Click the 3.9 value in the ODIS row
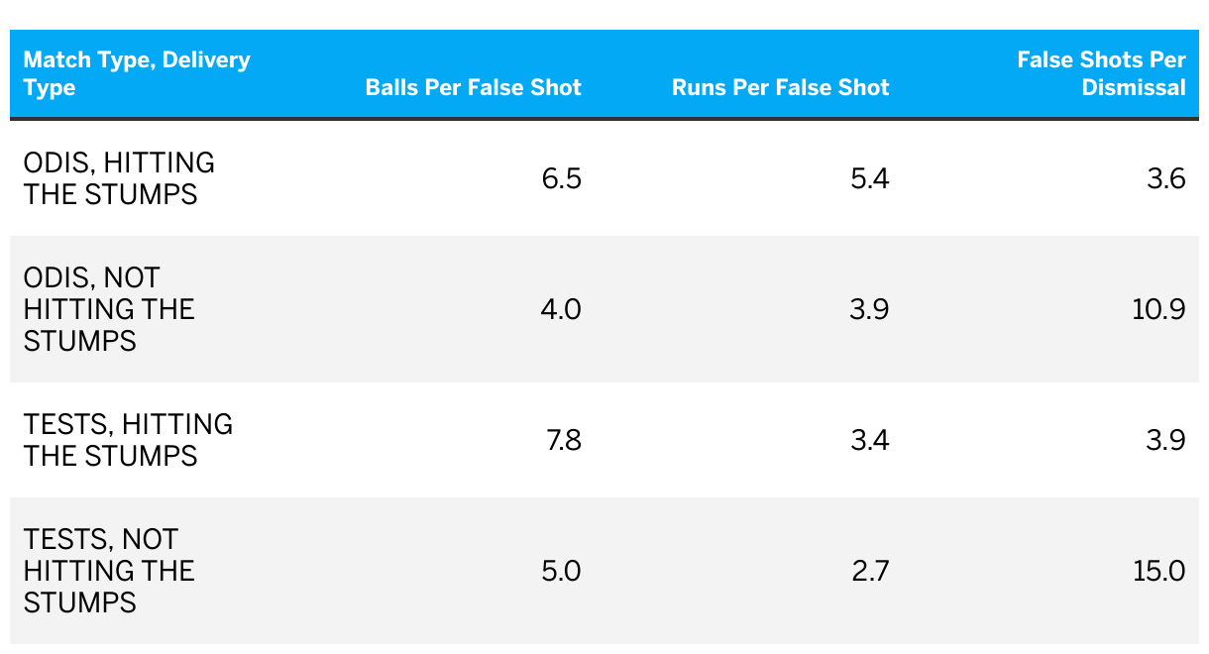This screenshot has height=654, width=1209. (868, 309)
